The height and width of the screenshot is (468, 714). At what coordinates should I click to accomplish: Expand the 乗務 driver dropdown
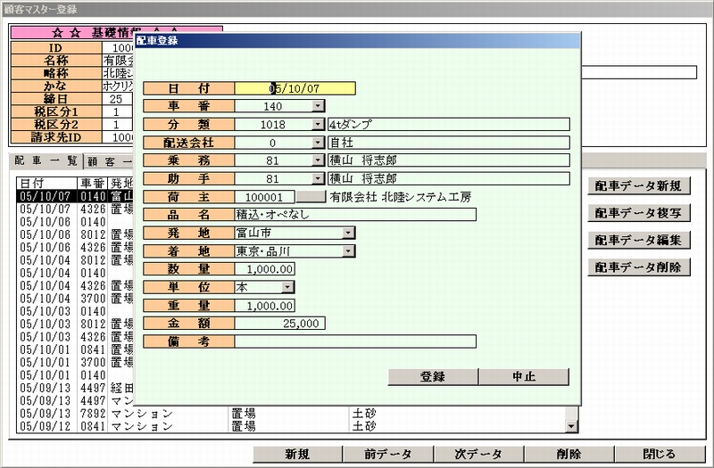(x=319, y=160)
